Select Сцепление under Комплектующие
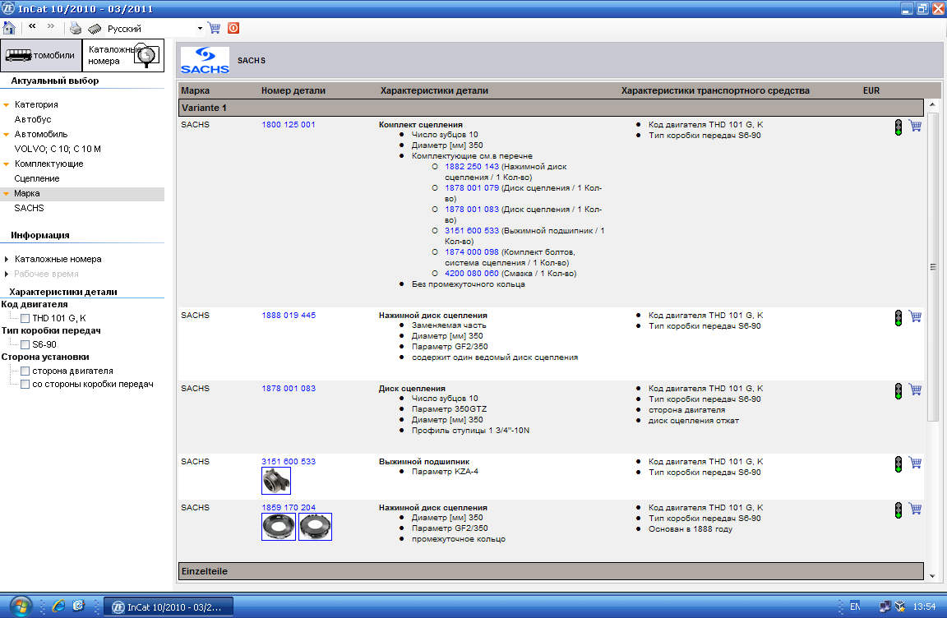Screen dimensions: 947x618 (37, 178)
